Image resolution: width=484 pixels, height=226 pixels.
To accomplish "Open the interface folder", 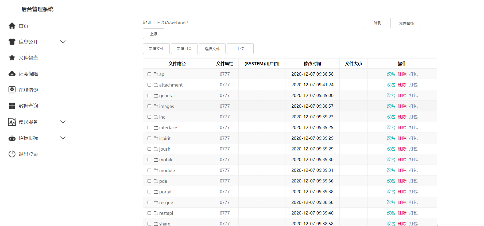I will point(168,128).
